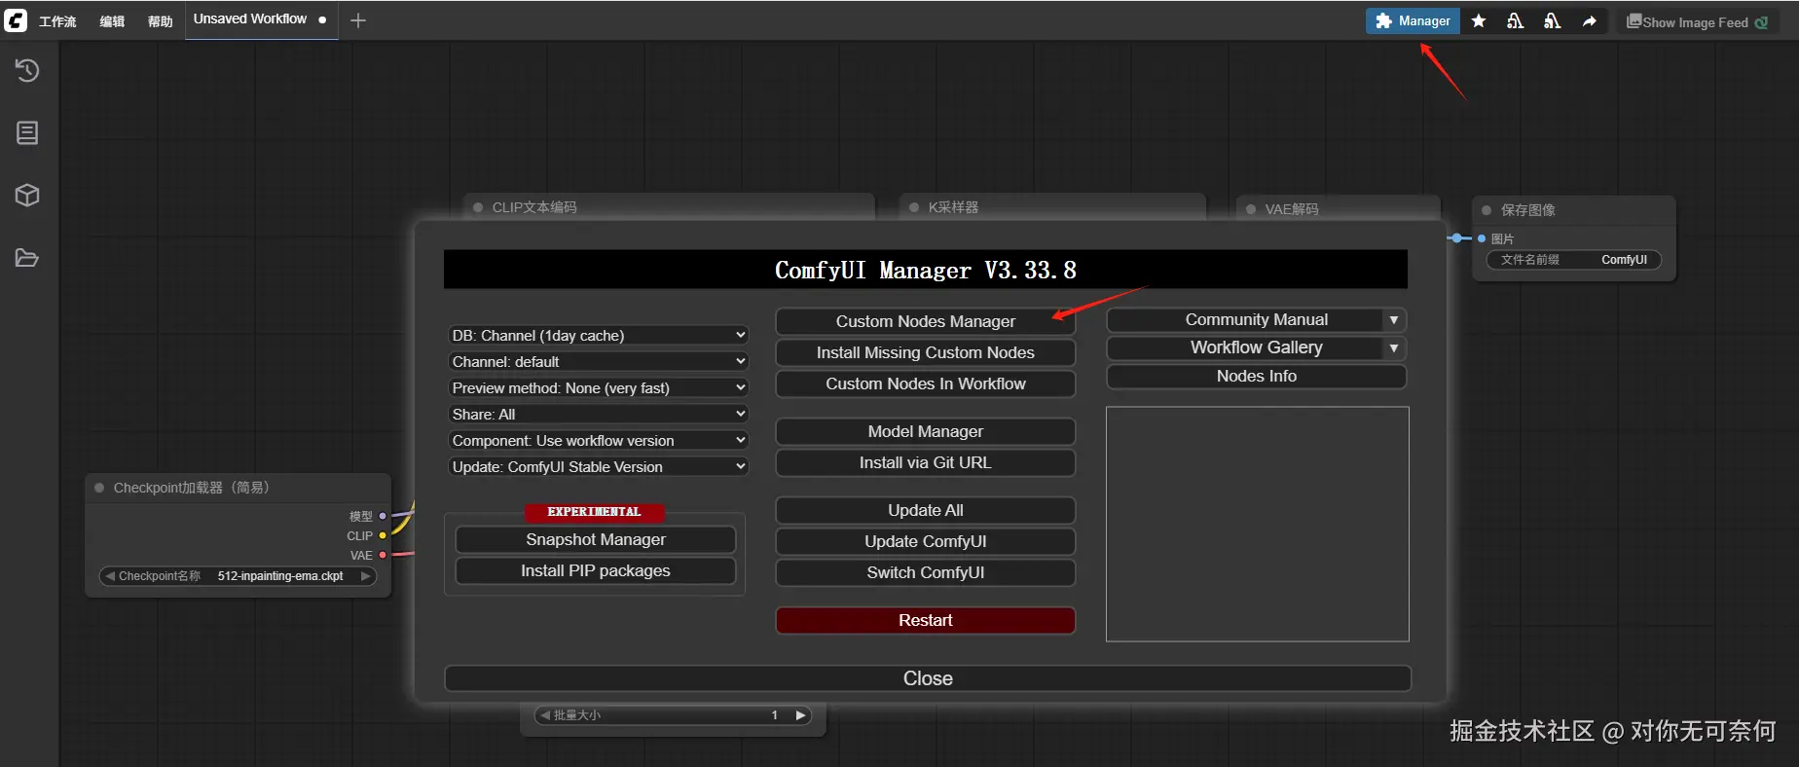Click the 模型 output dot on Checkpoint node

point(383,516)
